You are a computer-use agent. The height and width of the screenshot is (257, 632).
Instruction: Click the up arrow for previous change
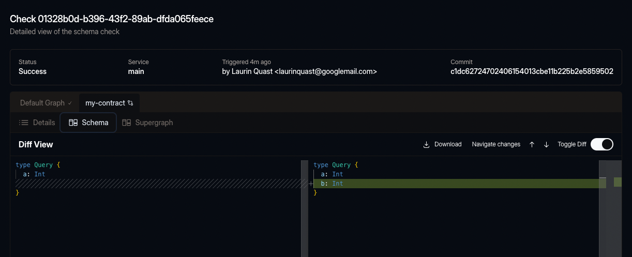pyautogui.click(x=532, y=144)
